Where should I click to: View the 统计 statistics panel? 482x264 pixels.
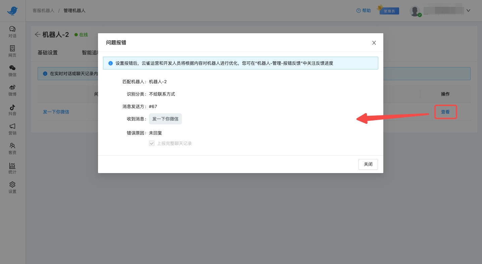coord(12,168)
